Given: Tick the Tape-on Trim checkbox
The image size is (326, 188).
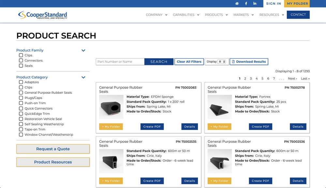Looking at the screenshot, I should 21,129.
